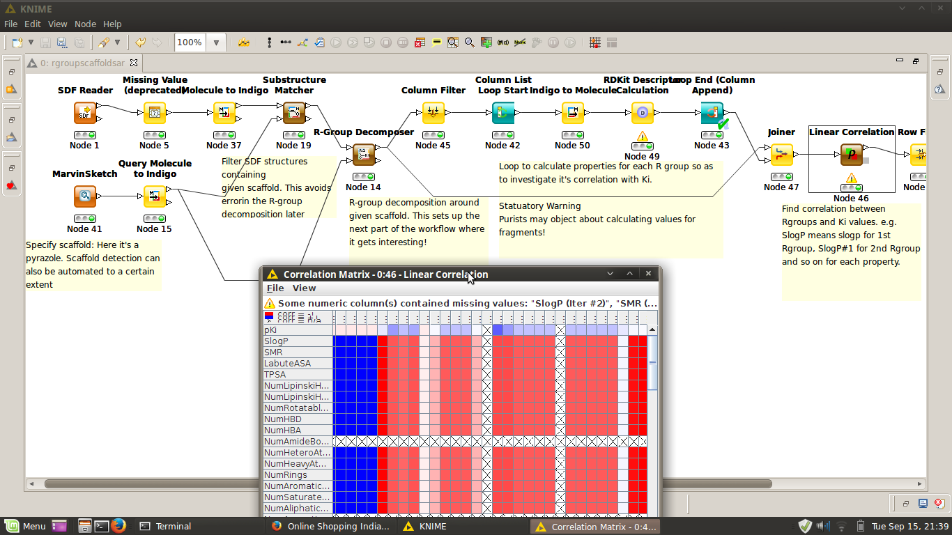Toggle node ID display (#id) button
The image size is (952, 535).
(x=503, y=42)
